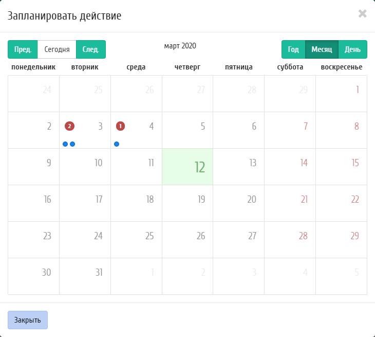375x337 pixels.
Task: Go to next month with След. button
Action: (91, 49)
